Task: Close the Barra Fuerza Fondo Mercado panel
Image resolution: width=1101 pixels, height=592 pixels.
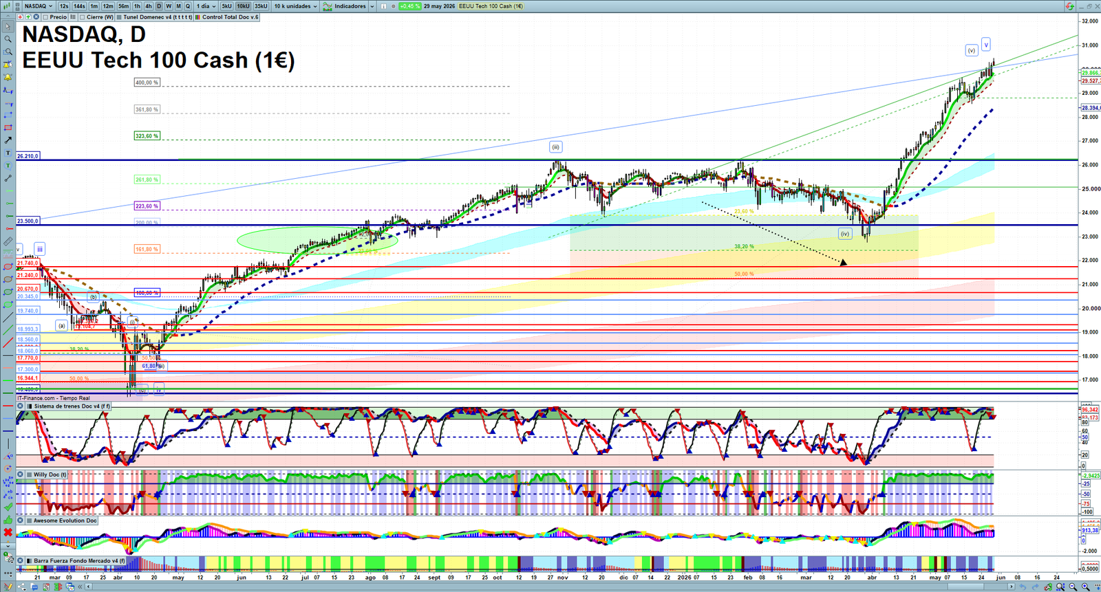Action: [x=20, y=560]
